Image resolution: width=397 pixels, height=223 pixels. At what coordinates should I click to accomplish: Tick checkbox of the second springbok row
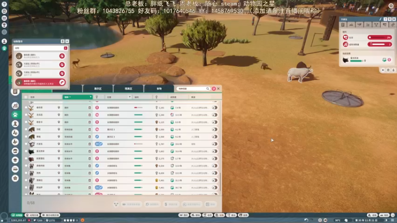point(26,115)
